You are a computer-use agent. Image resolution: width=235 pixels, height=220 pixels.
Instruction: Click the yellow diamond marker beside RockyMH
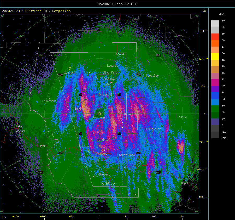coord(70,68)
